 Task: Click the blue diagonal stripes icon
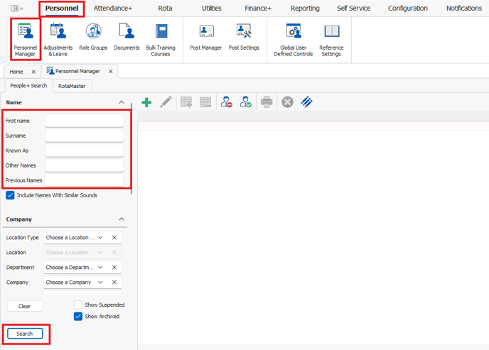[x=306, y=102]
